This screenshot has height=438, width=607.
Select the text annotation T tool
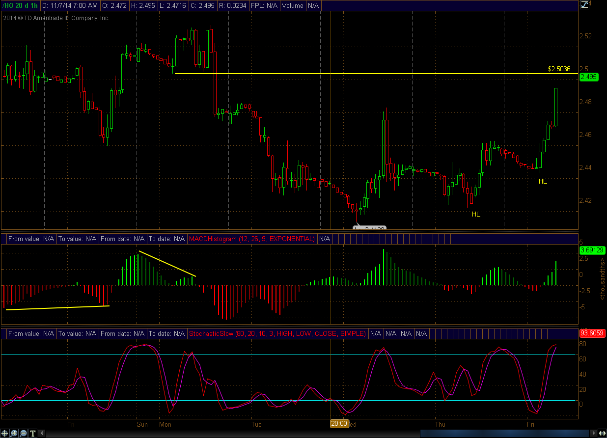click(x=32, y=433)
